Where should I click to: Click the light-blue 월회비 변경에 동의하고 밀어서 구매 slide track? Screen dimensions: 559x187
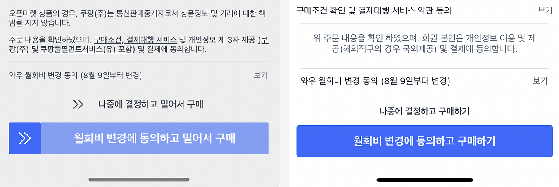pyautogui.click(x=155, y=138)
